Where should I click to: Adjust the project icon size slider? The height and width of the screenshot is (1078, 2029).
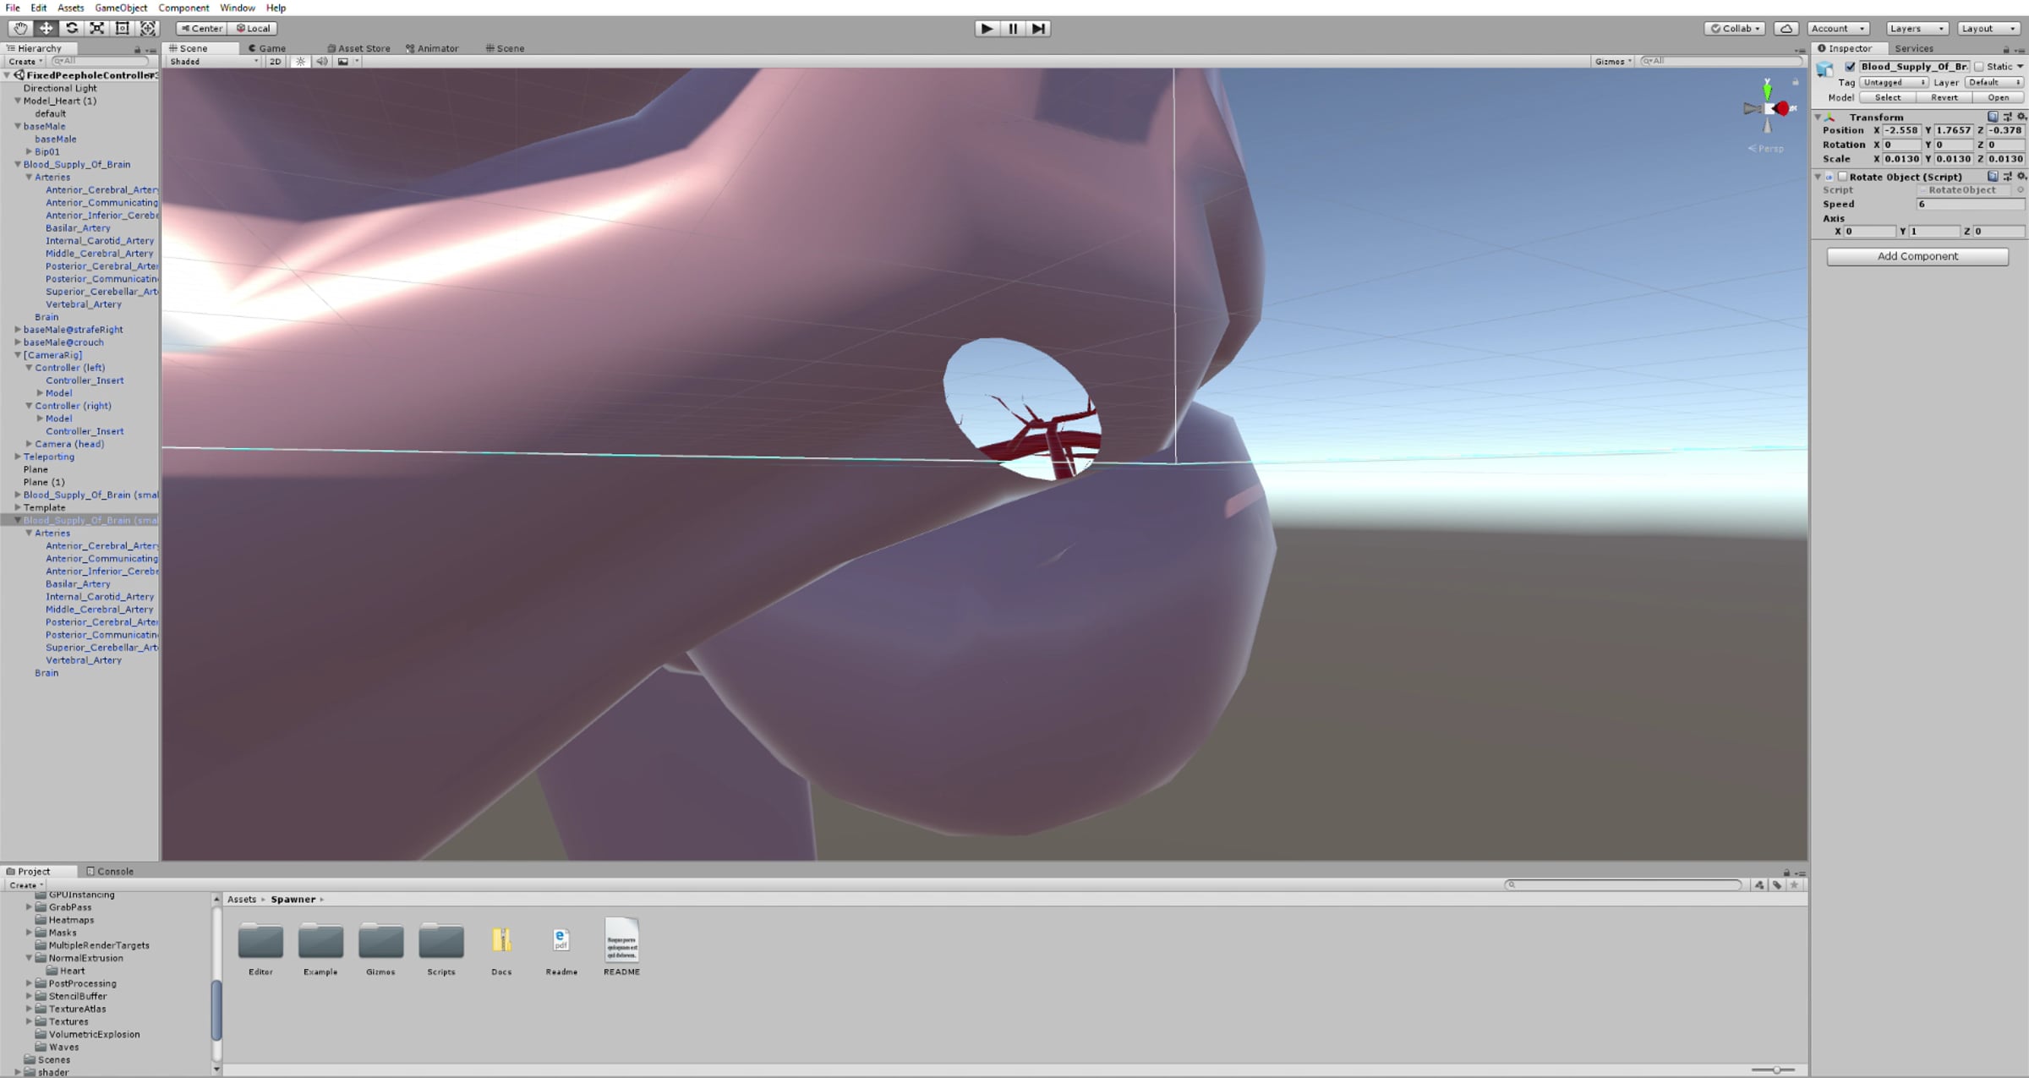click(x=1776, y=1070)
